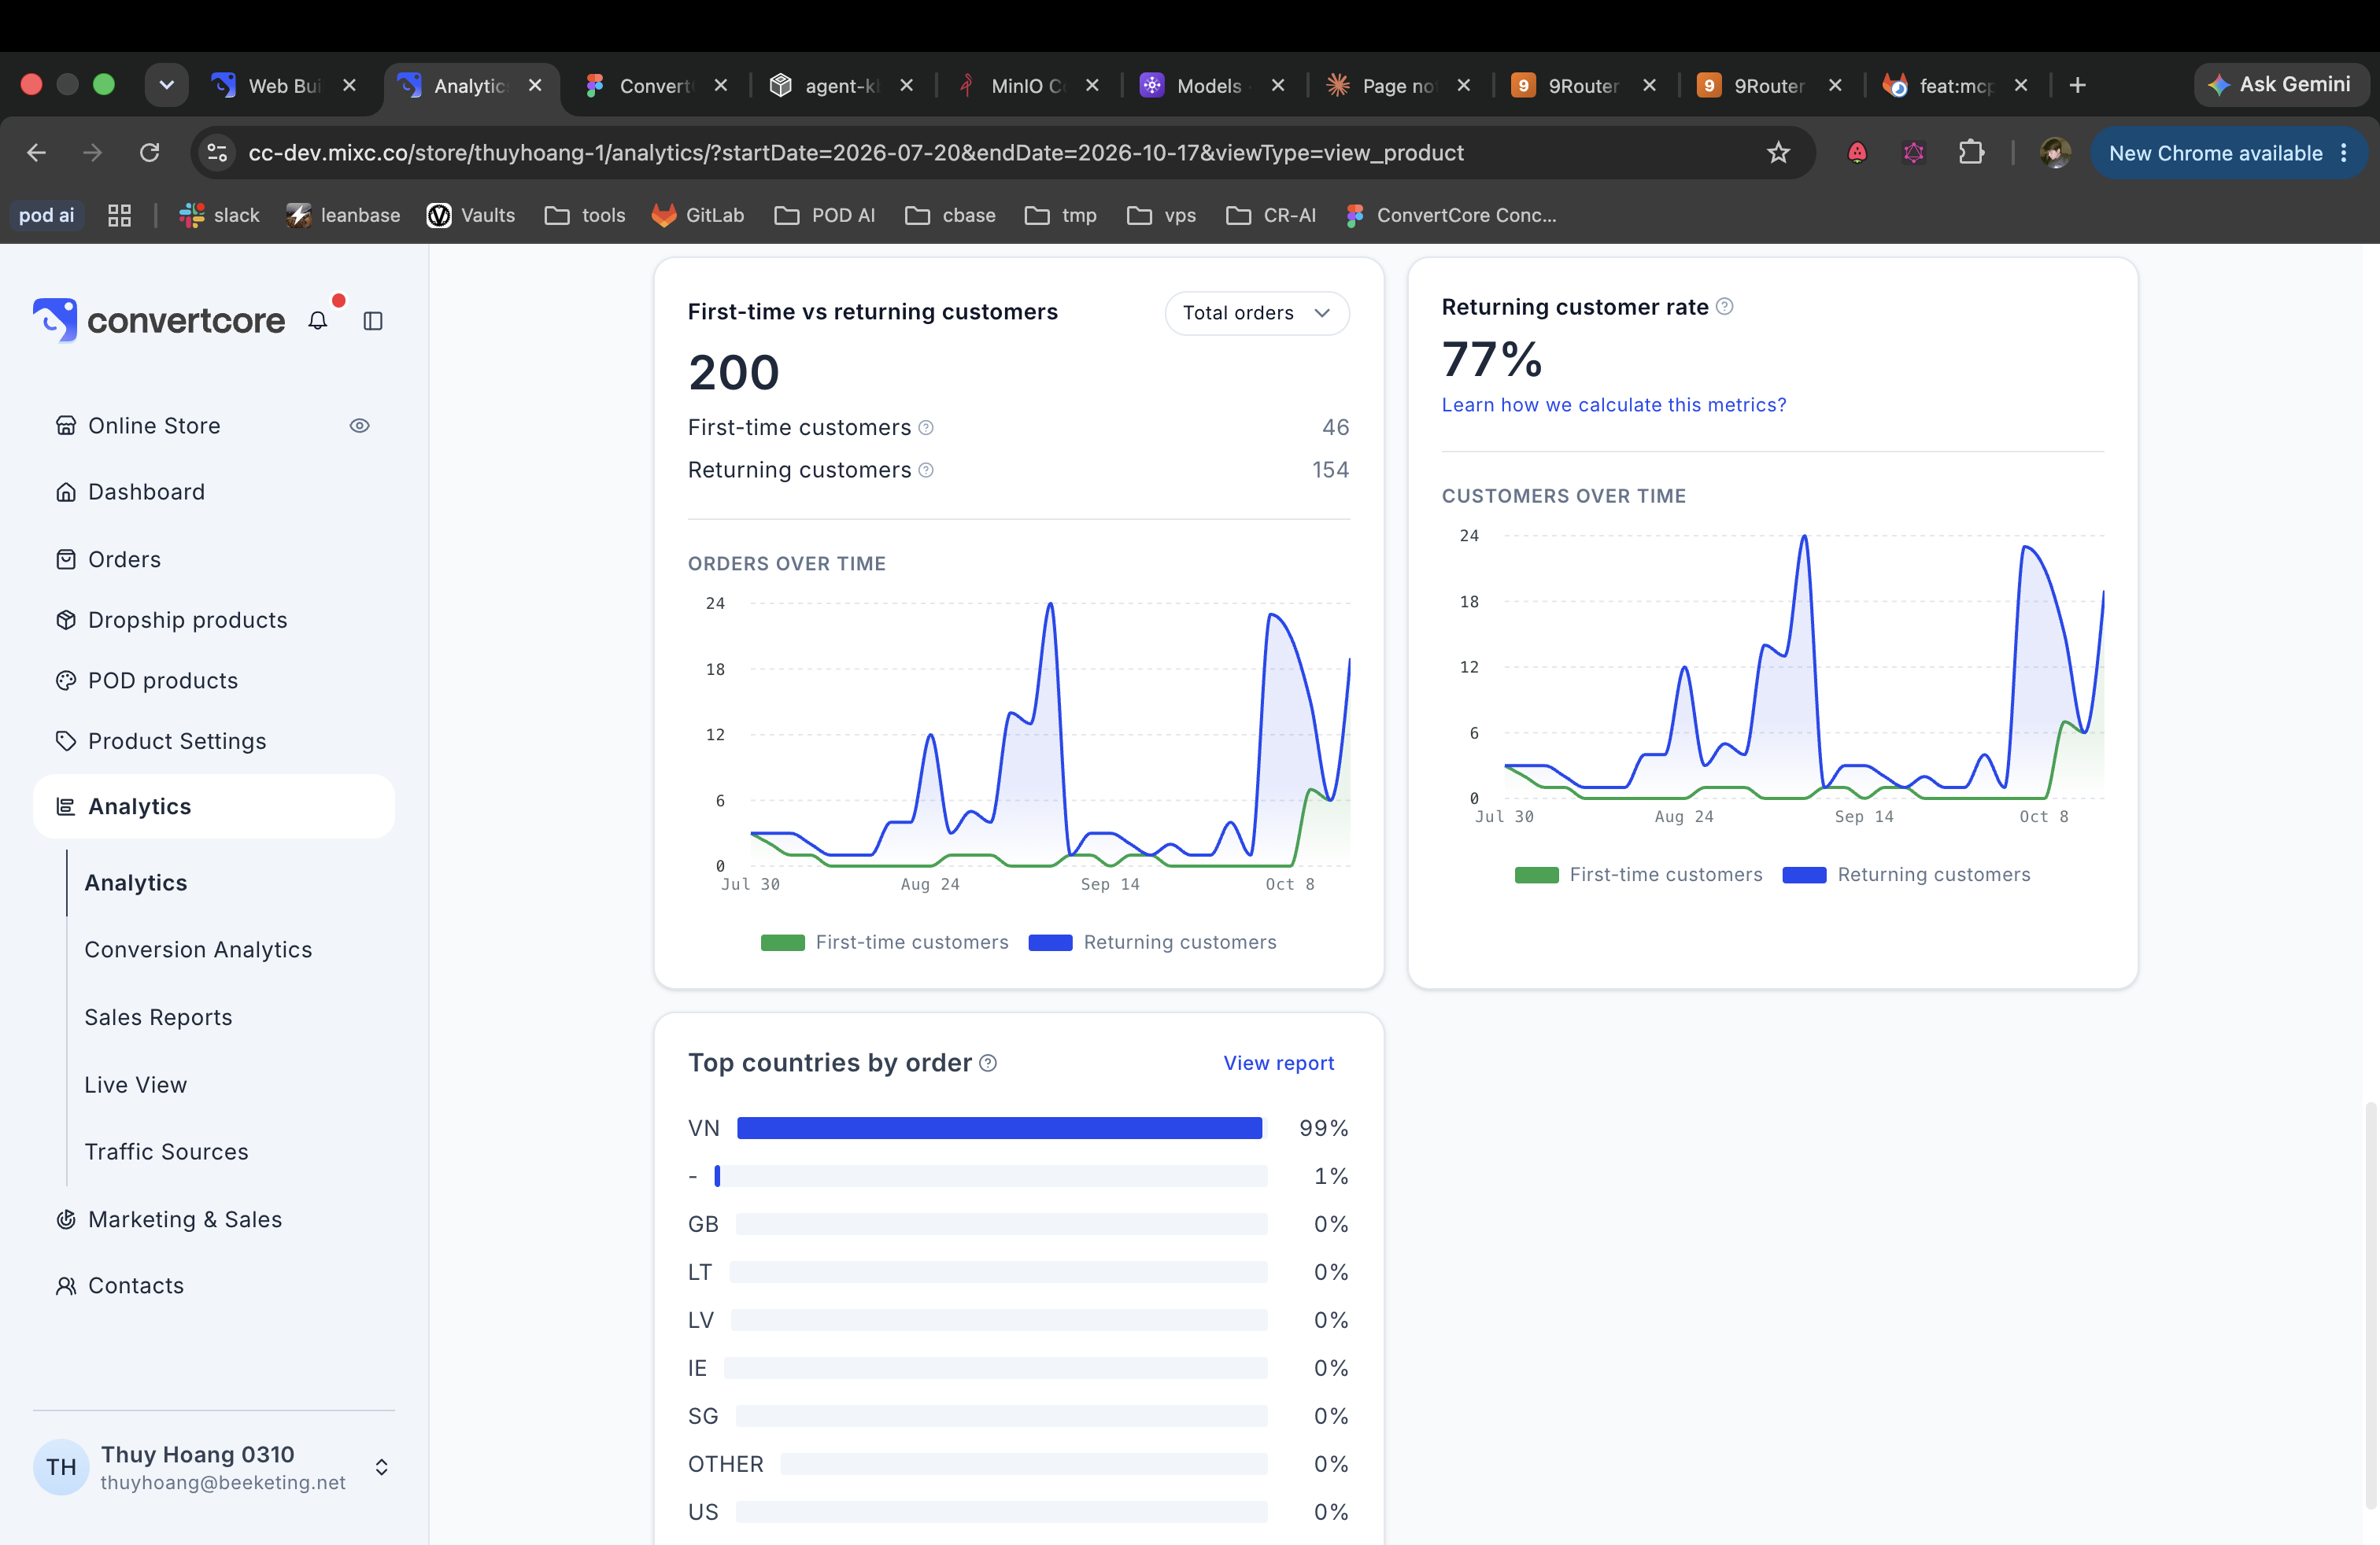The image size is (2380, 1545).
Task: Open Learn how we calculate this metrics link
Action: [x=1613, y=405]
